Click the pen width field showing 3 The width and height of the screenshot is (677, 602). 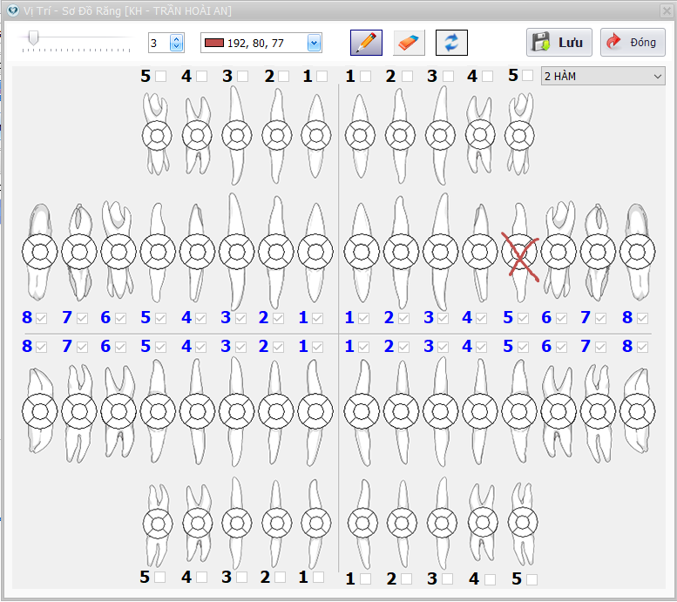point(159,43)
